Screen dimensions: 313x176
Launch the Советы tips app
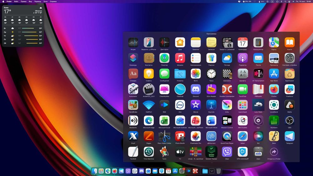(x=149, y=73)
